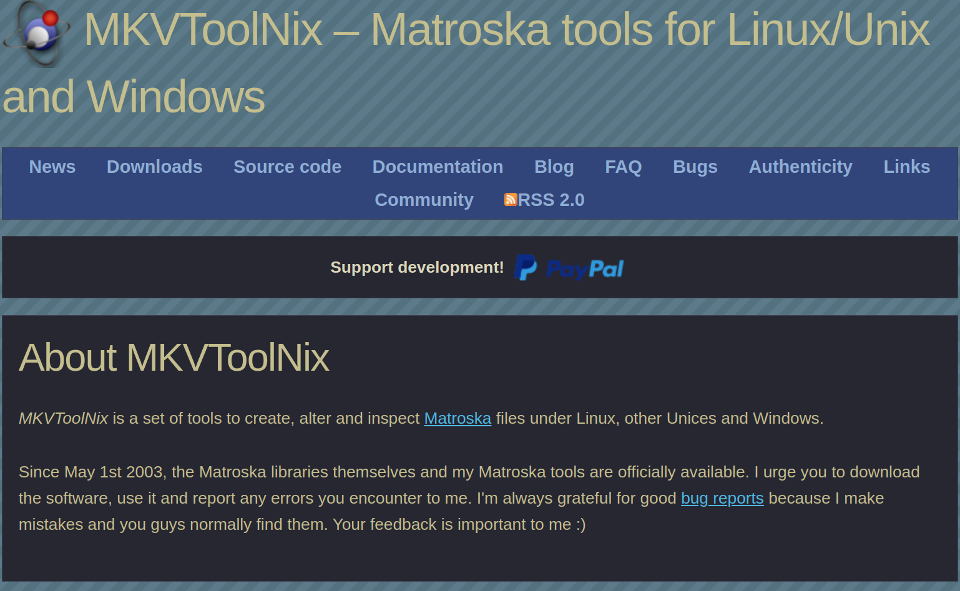The width and height of the screenshot is (960, 591).
Task: Open the News menu item
Action: [x=52, y=167]
